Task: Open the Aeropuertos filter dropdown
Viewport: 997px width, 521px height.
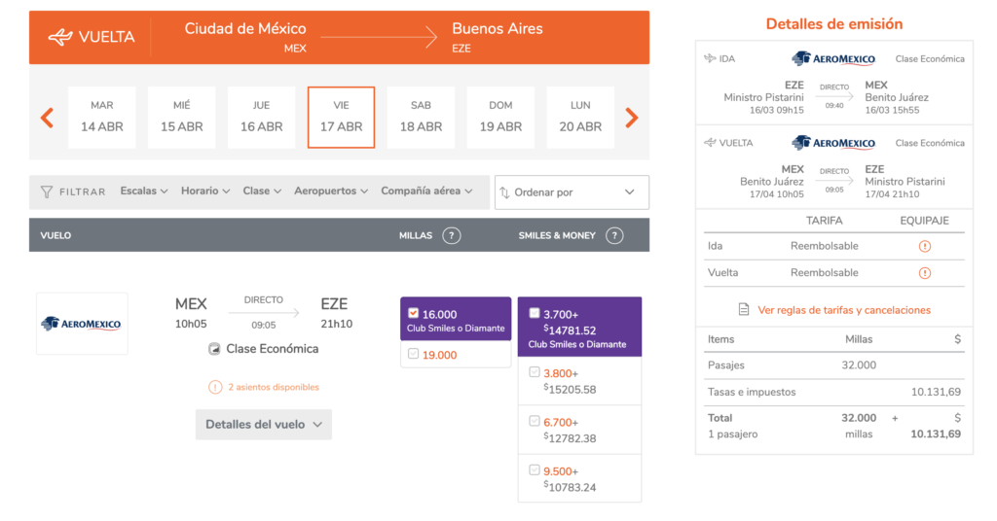Action: pyautogui.click(x=331, y=191)
